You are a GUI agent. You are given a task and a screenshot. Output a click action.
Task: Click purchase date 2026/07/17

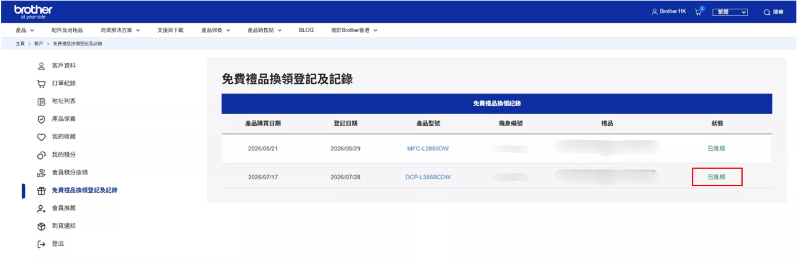click(262, 177)
